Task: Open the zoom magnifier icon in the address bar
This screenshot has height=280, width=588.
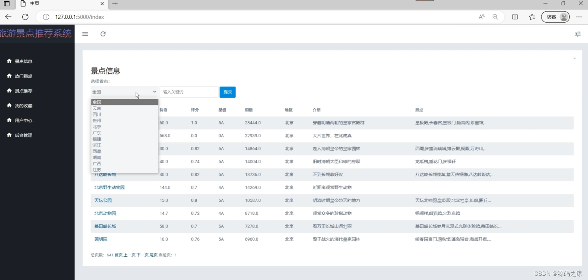Action: coord(495,17)
